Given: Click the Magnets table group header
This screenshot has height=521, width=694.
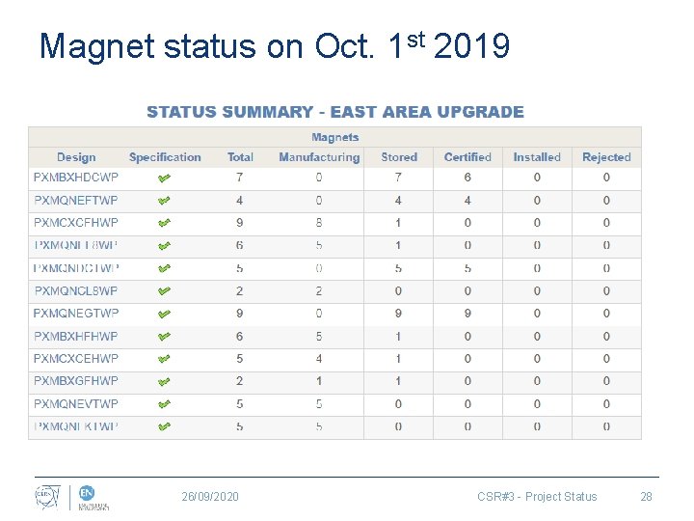Looking at the screenshot, I should [335, 137].
